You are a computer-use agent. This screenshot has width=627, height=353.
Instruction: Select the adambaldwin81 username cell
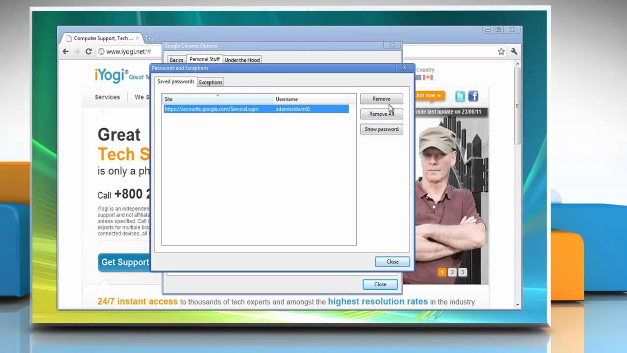293,109
